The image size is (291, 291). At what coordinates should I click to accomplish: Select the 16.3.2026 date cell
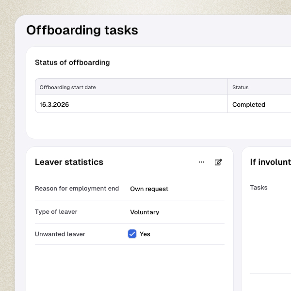[x=54, y=104]
